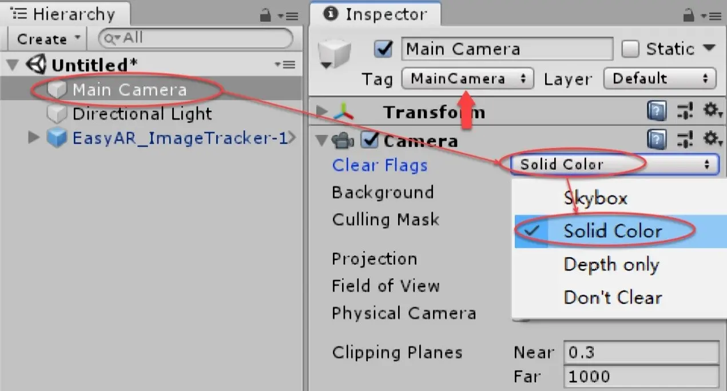Click the Hierarchy panel lock icon
Viewport: 727px width, 391px height.
pyautogui.click(x=265, y=16)
